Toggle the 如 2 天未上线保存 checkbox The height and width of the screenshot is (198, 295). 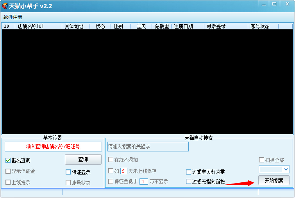[111, 171]
